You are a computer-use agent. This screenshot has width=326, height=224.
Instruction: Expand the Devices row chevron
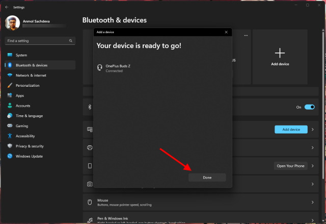[x=312, y=130]
